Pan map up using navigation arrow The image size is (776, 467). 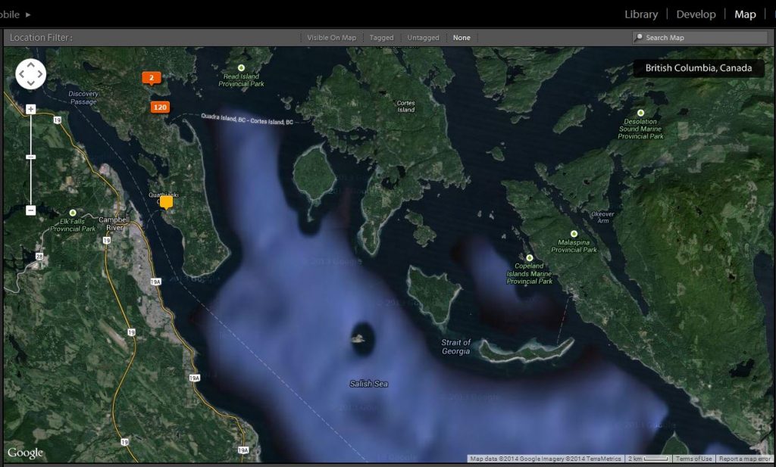[31, 64]
